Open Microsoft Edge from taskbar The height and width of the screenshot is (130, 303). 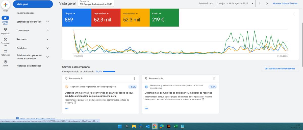pos(162,126)
